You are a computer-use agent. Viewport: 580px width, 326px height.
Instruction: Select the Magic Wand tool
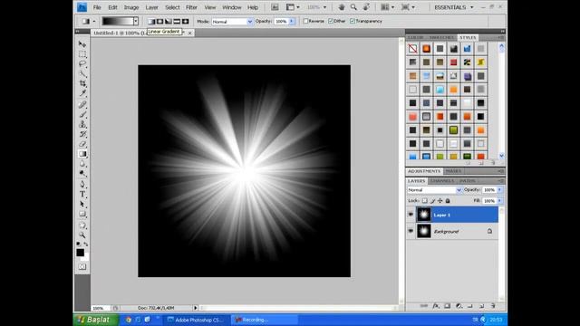(x=82, y=74)
